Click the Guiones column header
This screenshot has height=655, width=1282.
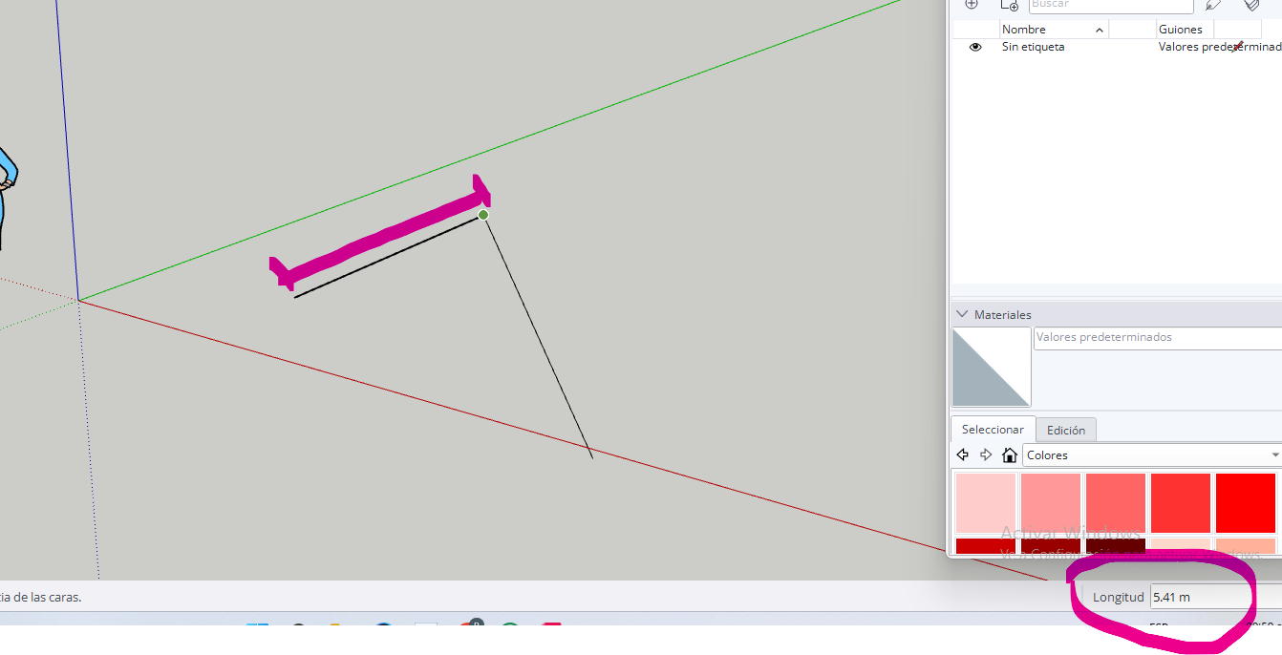[1183, 30]
